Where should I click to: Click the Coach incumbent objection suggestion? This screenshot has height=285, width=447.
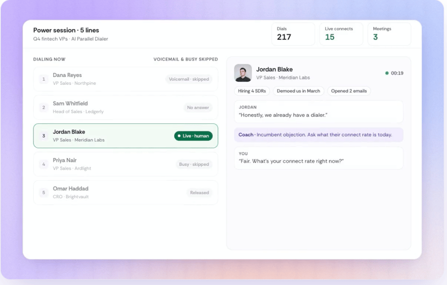318,135
